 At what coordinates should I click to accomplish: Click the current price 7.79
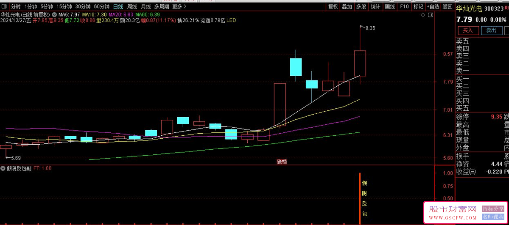(x=464, y=19)
